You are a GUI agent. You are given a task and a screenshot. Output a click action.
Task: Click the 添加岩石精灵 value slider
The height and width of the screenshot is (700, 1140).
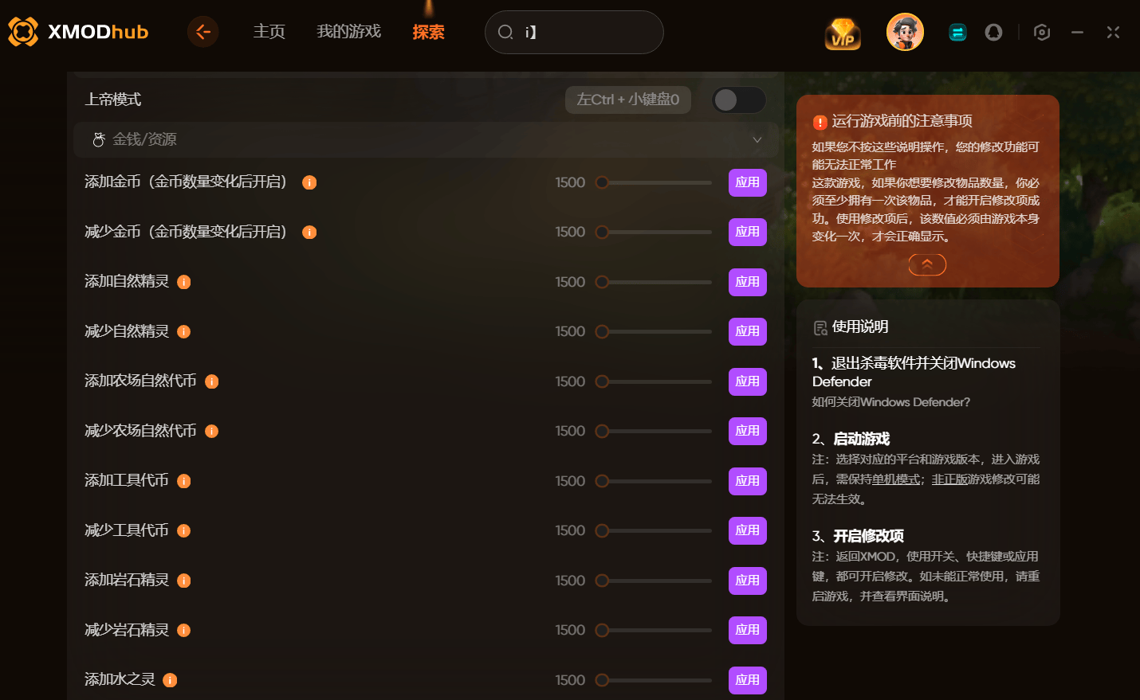click(654, 581)
